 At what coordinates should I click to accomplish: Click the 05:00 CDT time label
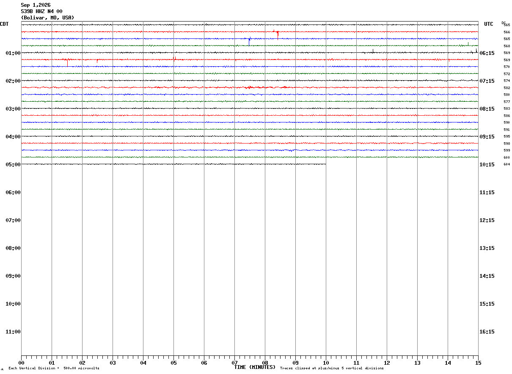tap(13, 165)
